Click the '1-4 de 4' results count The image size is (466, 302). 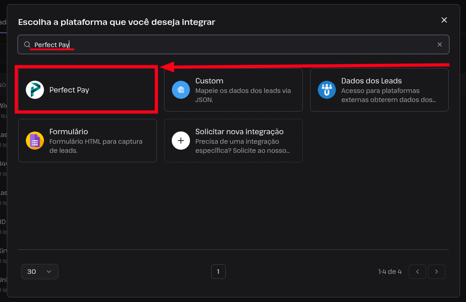390,272
